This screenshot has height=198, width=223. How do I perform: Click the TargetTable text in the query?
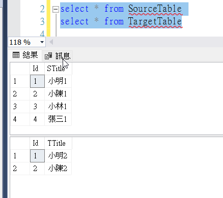155,22
